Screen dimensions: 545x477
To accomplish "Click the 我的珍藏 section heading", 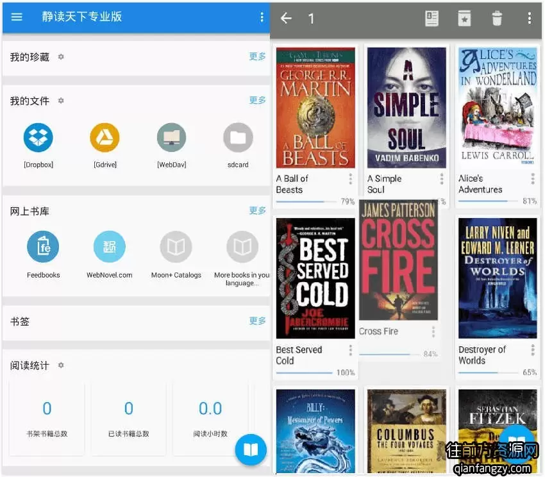I will click(29, 57).
